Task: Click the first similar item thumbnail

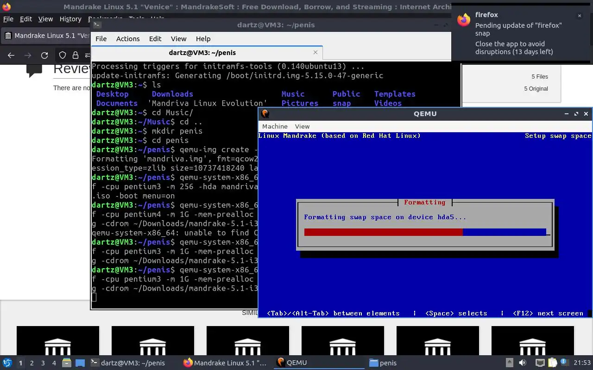Action: pos(58,341)
